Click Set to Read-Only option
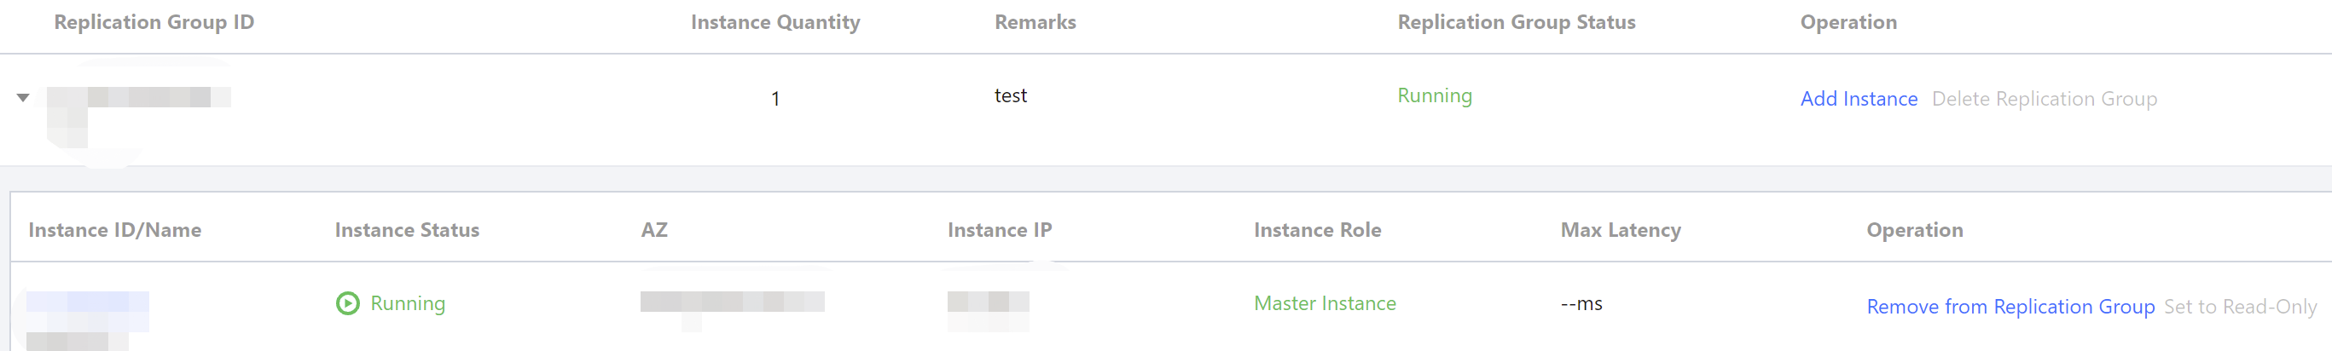The width and height of the screenshot is (2332, 351). point(2240,307)
